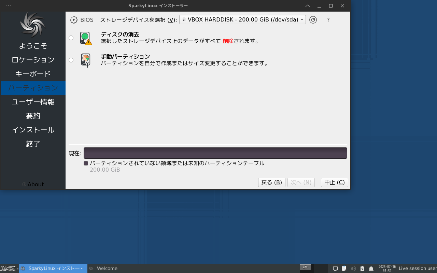437x273 pixels.
Task: Click the battery power tray icon
Action: pos(362,269)
